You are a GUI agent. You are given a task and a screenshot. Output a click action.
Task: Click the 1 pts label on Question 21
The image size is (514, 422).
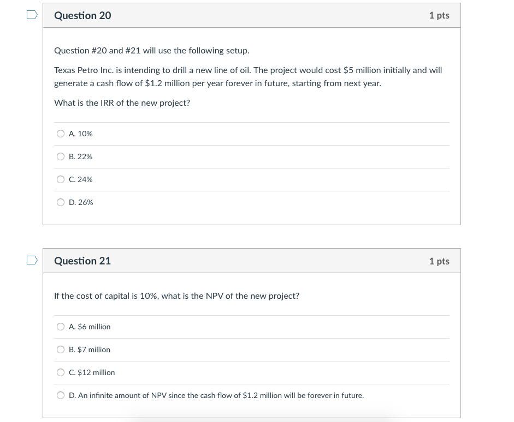coord(439,261)
